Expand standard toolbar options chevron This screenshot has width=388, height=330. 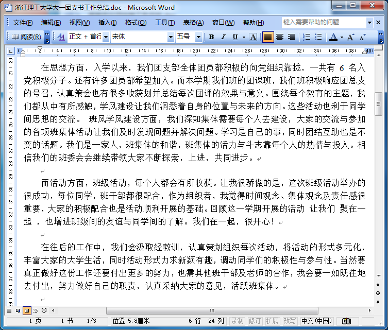47,37
